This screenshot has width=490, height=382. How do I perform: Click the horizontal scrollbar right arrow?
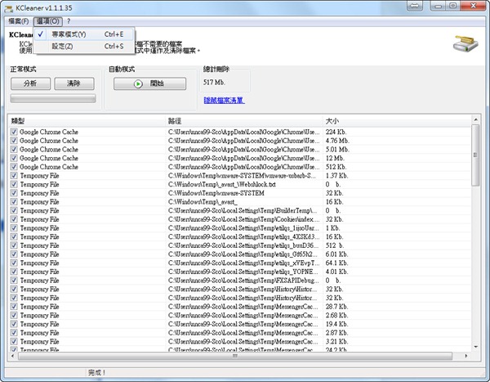[x=466, y=356]
